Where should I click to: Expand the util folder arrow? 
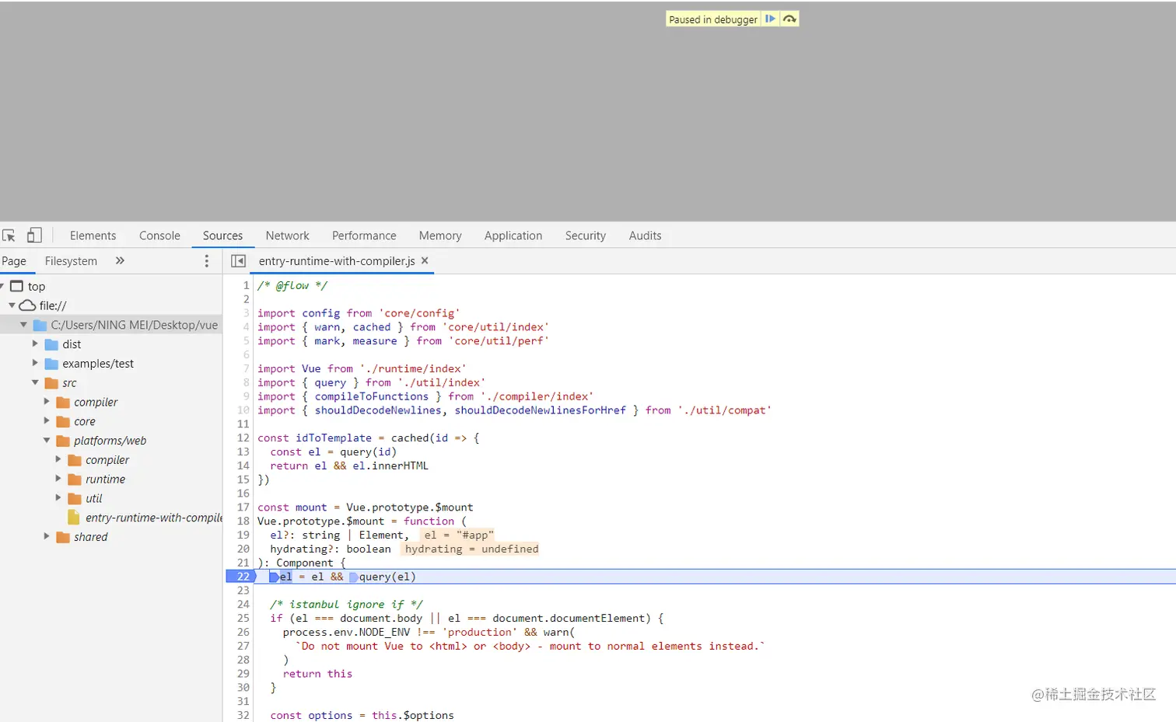pyautogui.click(x=58, y=497)
